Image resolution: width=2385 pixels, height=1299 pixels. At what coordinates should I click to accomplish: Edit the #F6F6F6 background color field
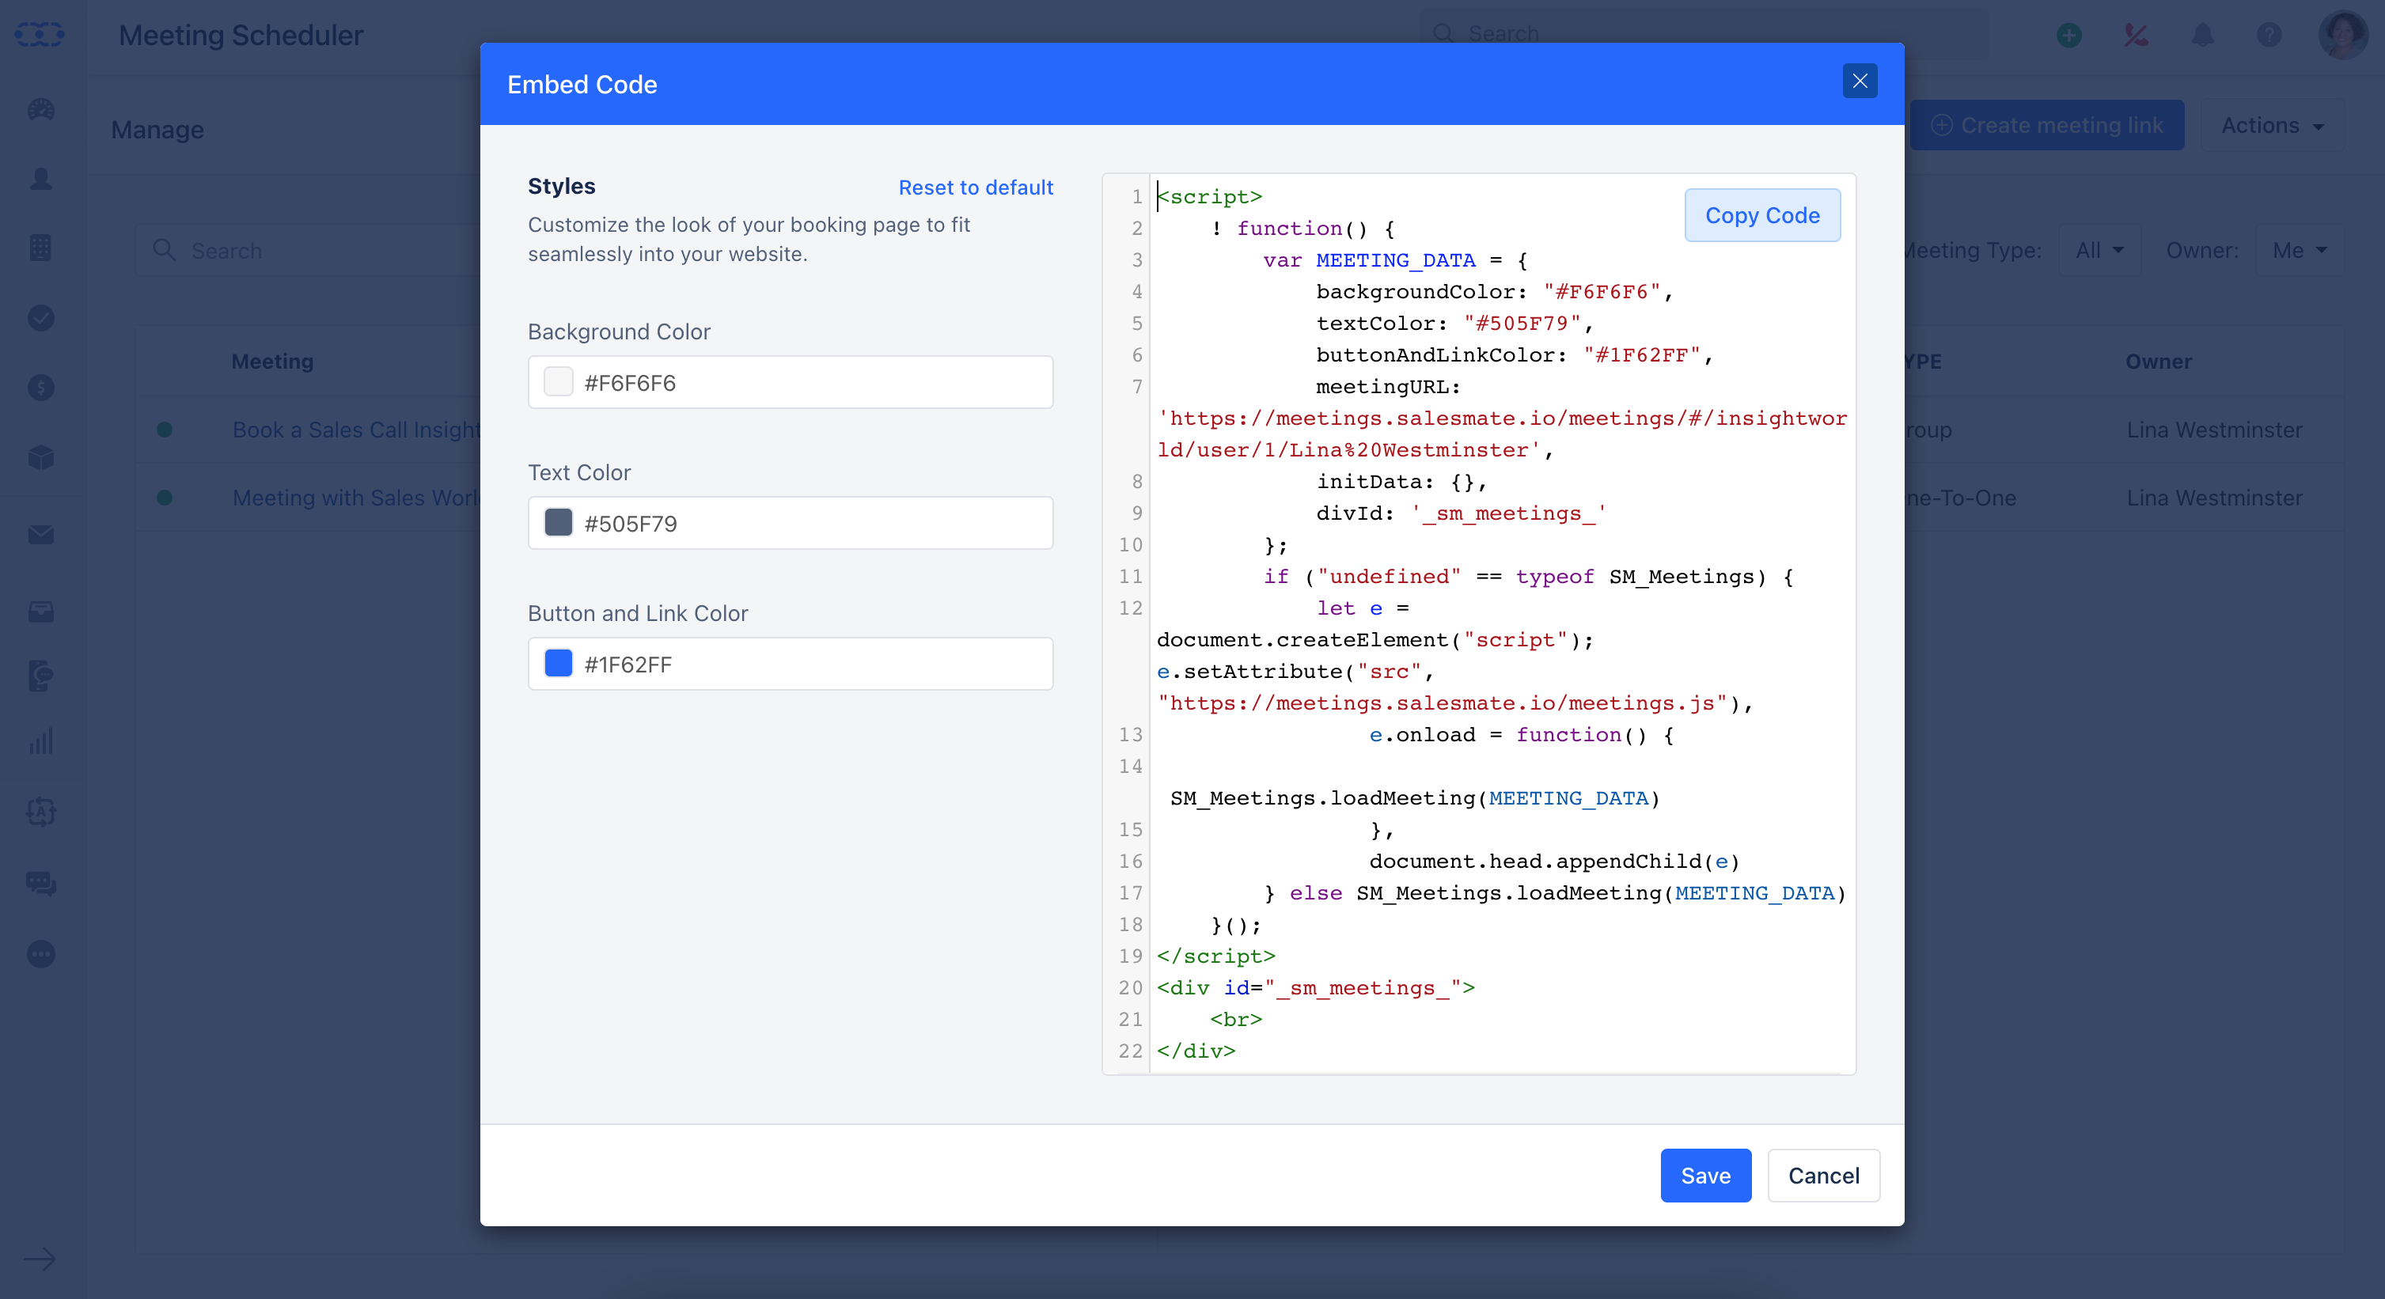[x=791, y=382]
